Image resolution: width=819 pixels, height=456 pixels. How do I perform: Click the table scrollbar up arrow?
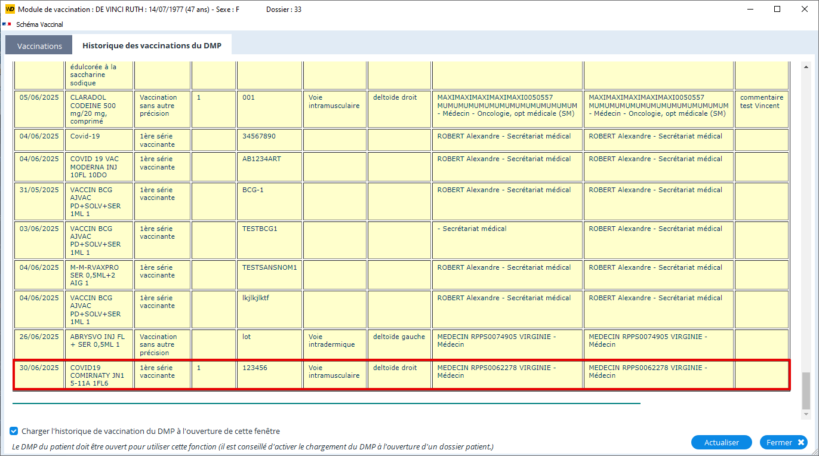[805, 67]
